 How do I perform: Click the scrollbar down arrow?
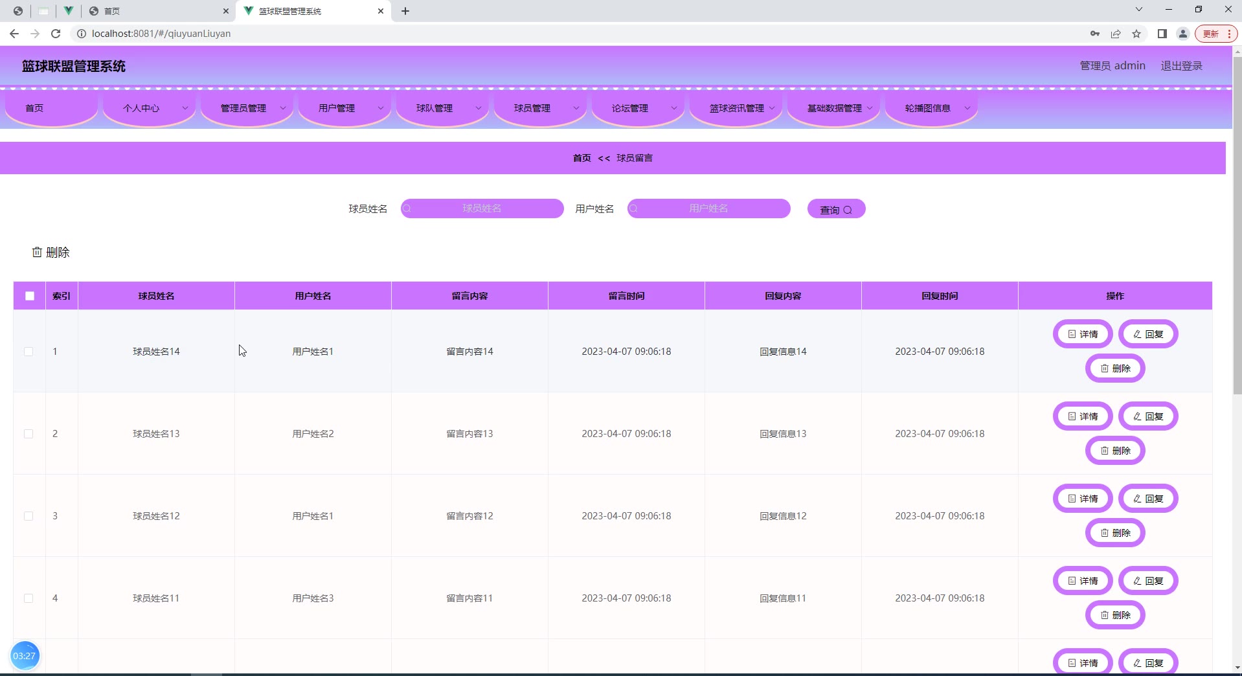(x=1237, y=668)
